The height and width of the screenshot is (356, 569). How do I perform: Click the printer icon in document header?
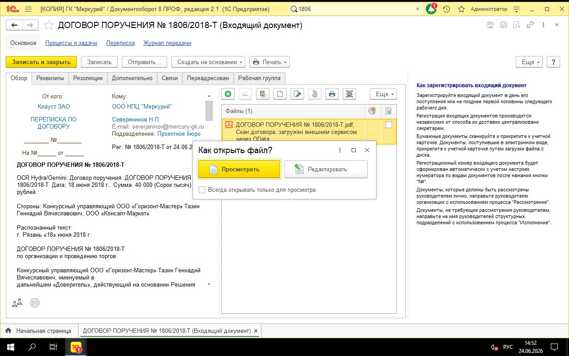503,25
